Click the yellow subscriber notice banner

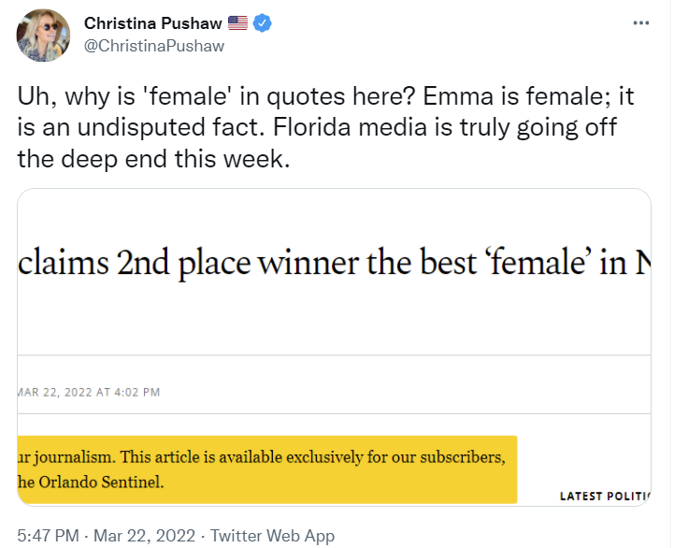[x=267, y=469]
